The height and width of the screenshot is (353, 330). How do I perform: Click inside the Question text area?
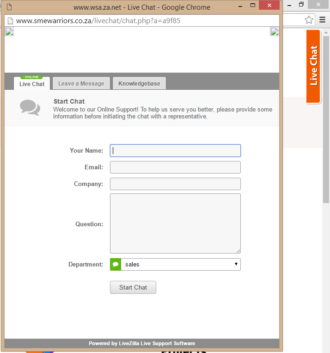coord(175,223)
